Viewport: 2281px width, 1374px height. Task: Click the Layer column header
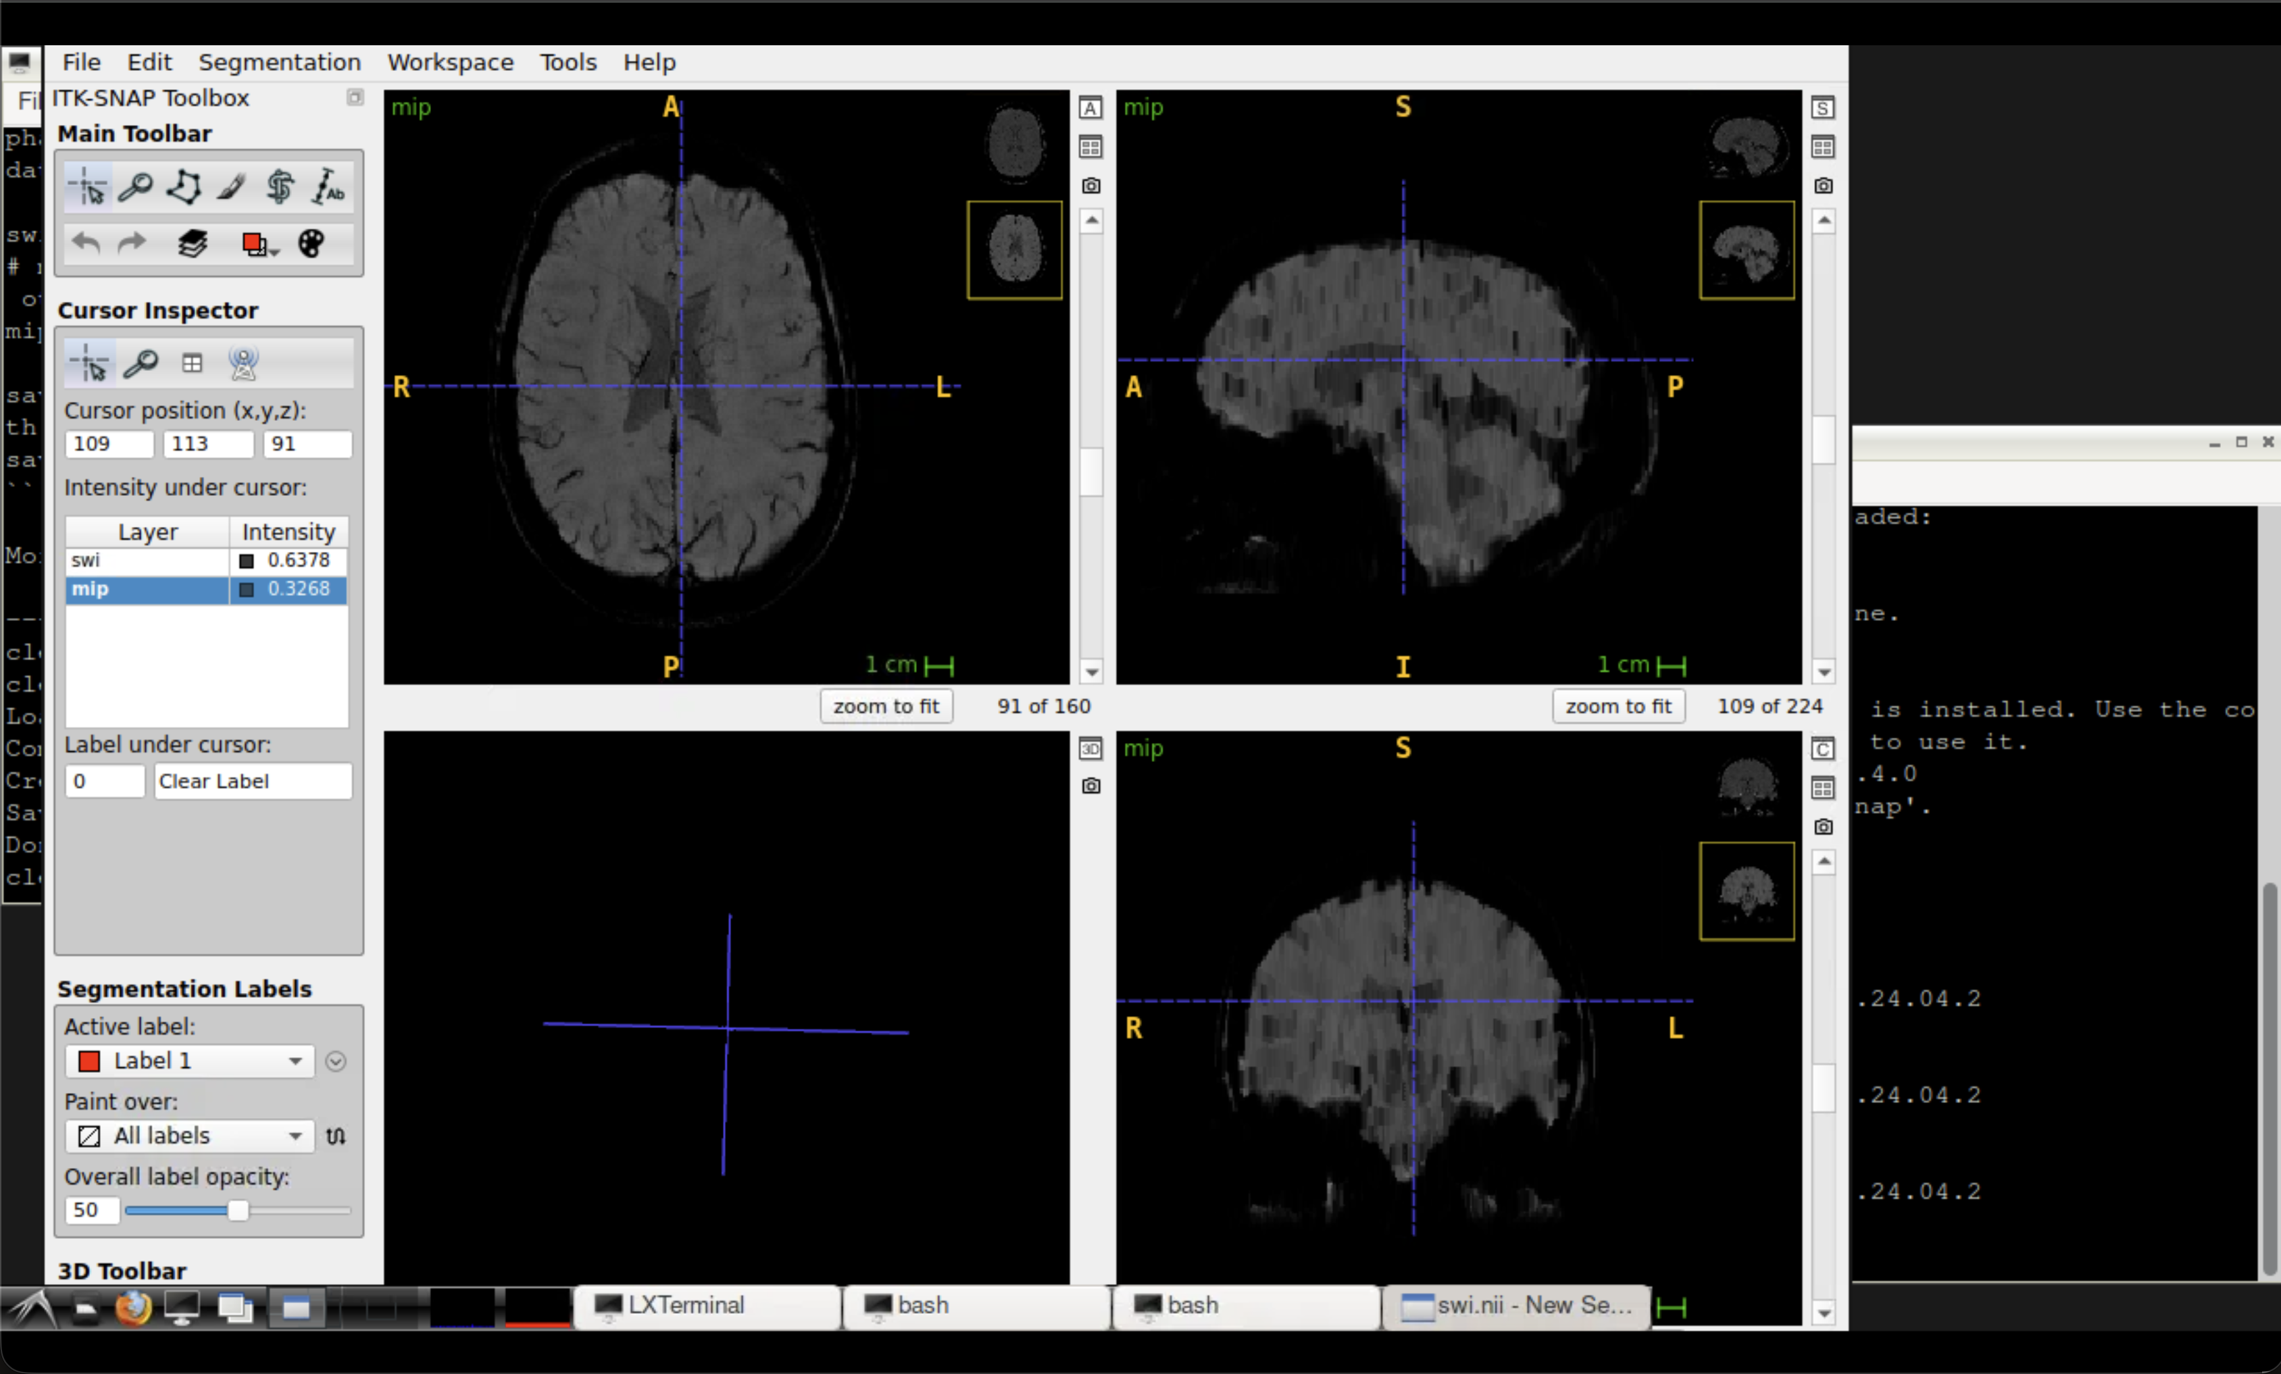point(147,532)
